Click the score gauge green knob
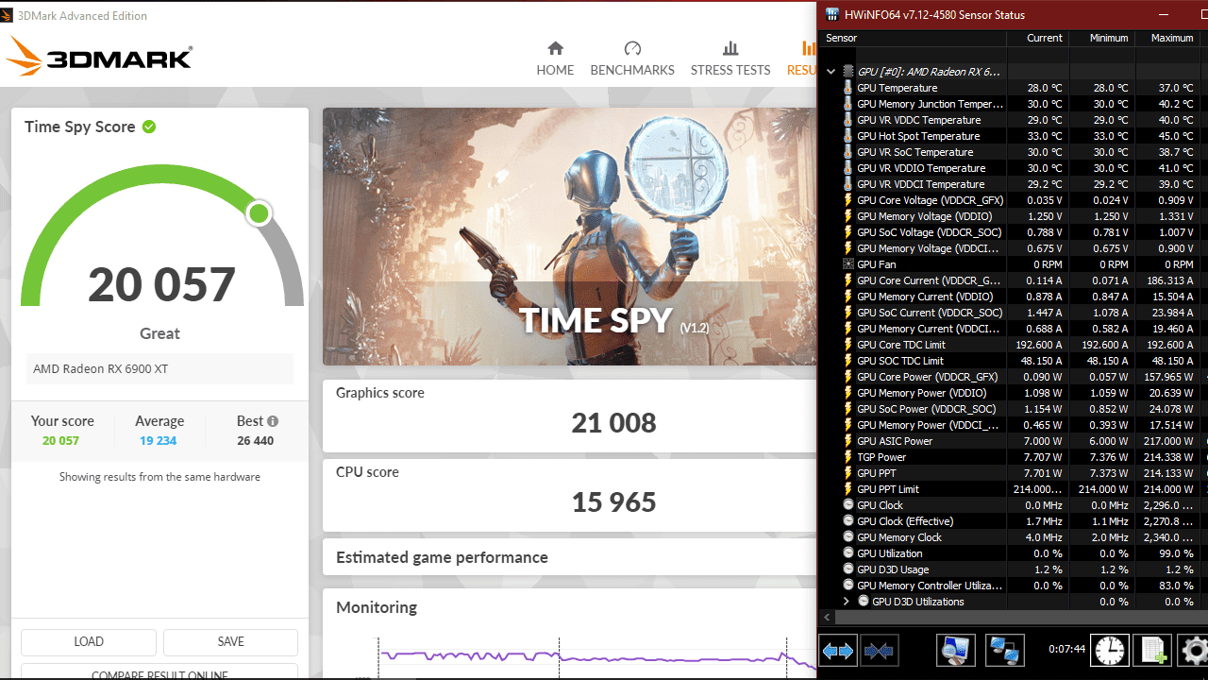Image resolution: width=1208 pixels, height=680 pixels. click(x=259, y=213)
